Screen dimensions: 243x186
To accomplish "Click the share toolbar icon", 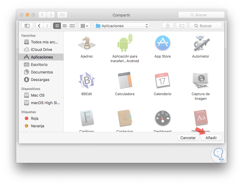I will 168,26.
